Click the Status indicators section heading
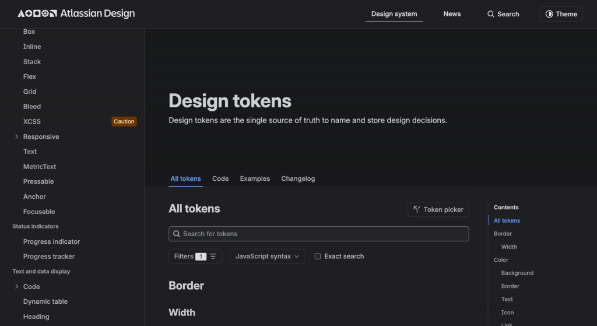This screenshot has height=326, width=597. [x=36, y=226]
